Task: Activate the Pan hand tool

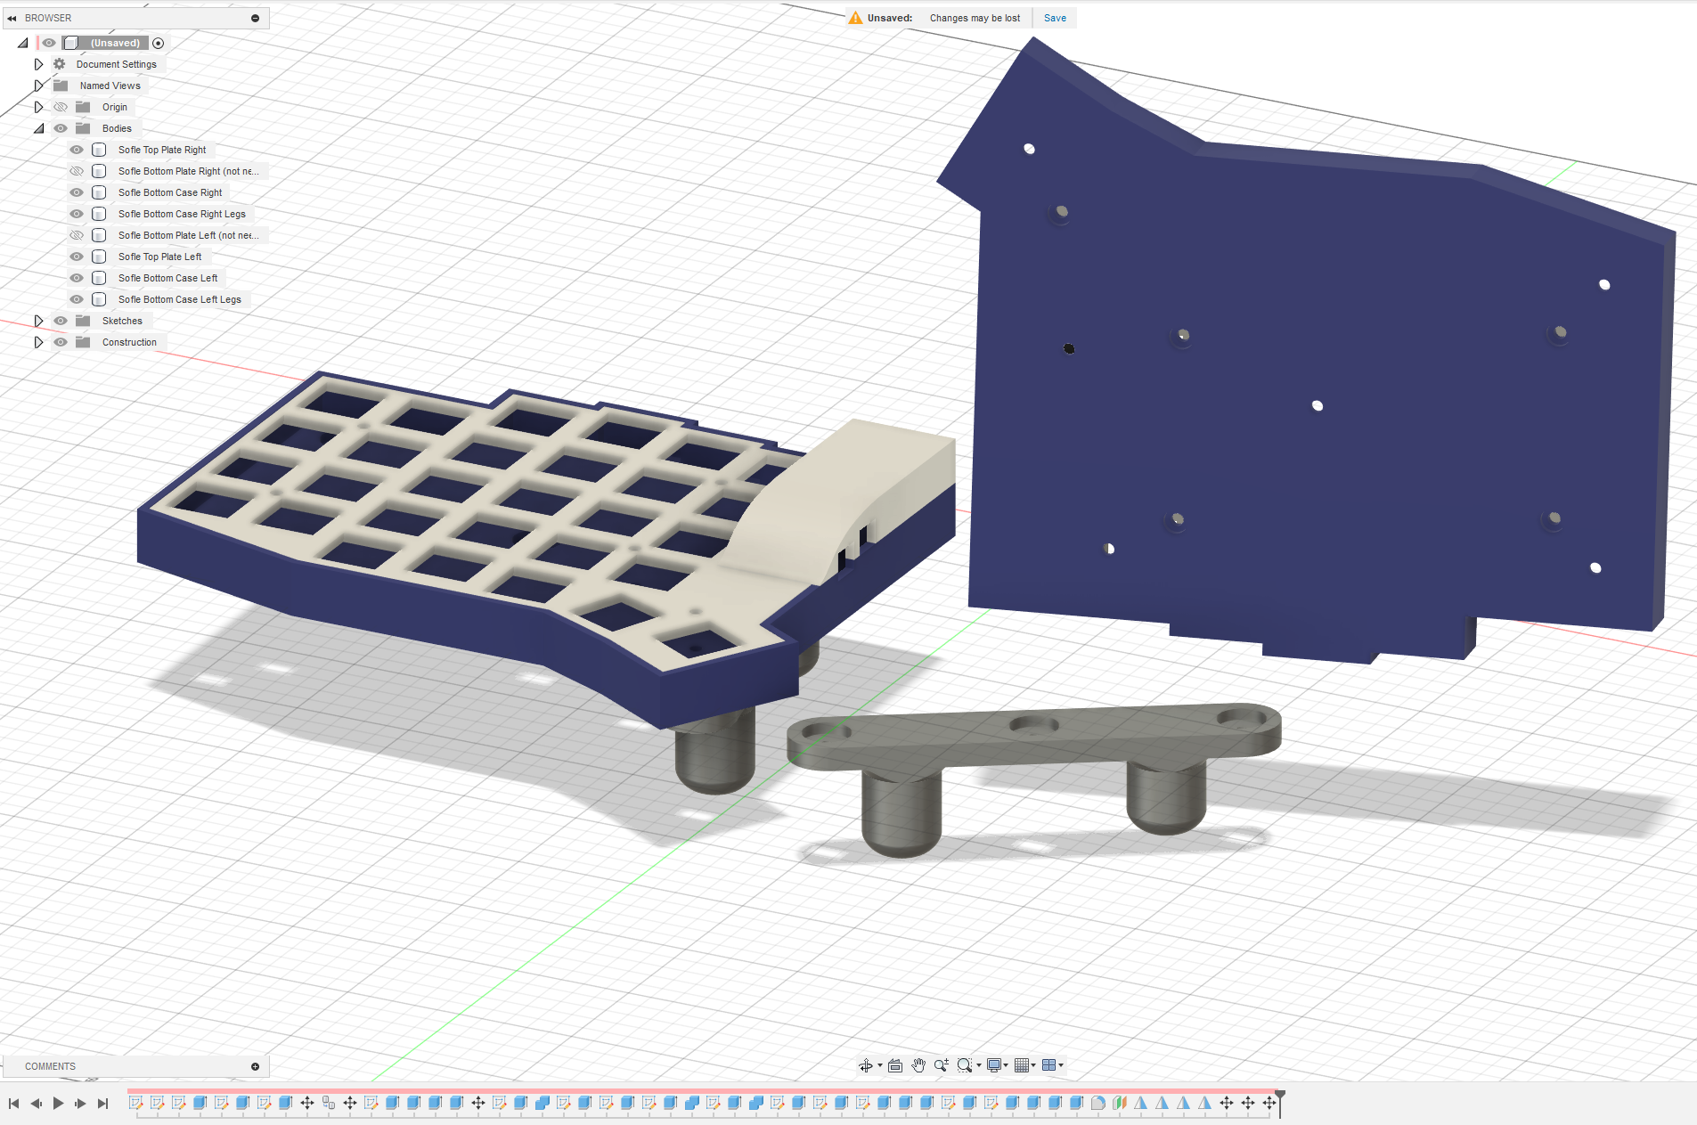Action: 918,1065
